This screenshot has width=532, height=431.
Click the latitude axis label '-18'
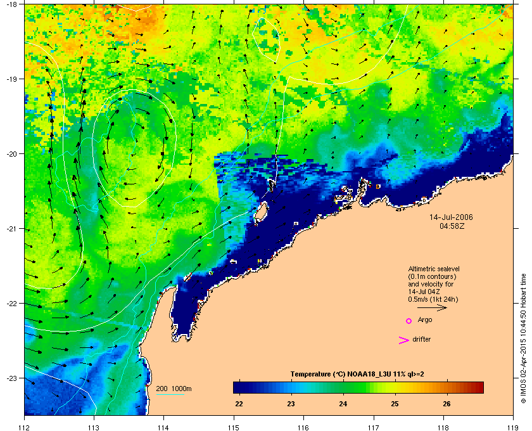12,4
